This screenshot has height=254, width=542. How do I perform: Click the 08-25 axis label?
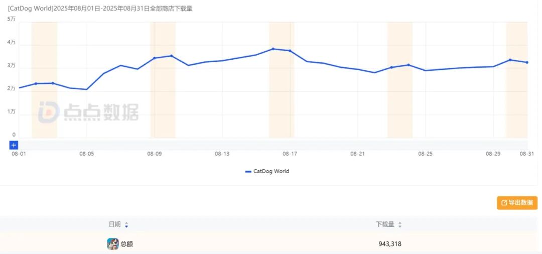426,154
